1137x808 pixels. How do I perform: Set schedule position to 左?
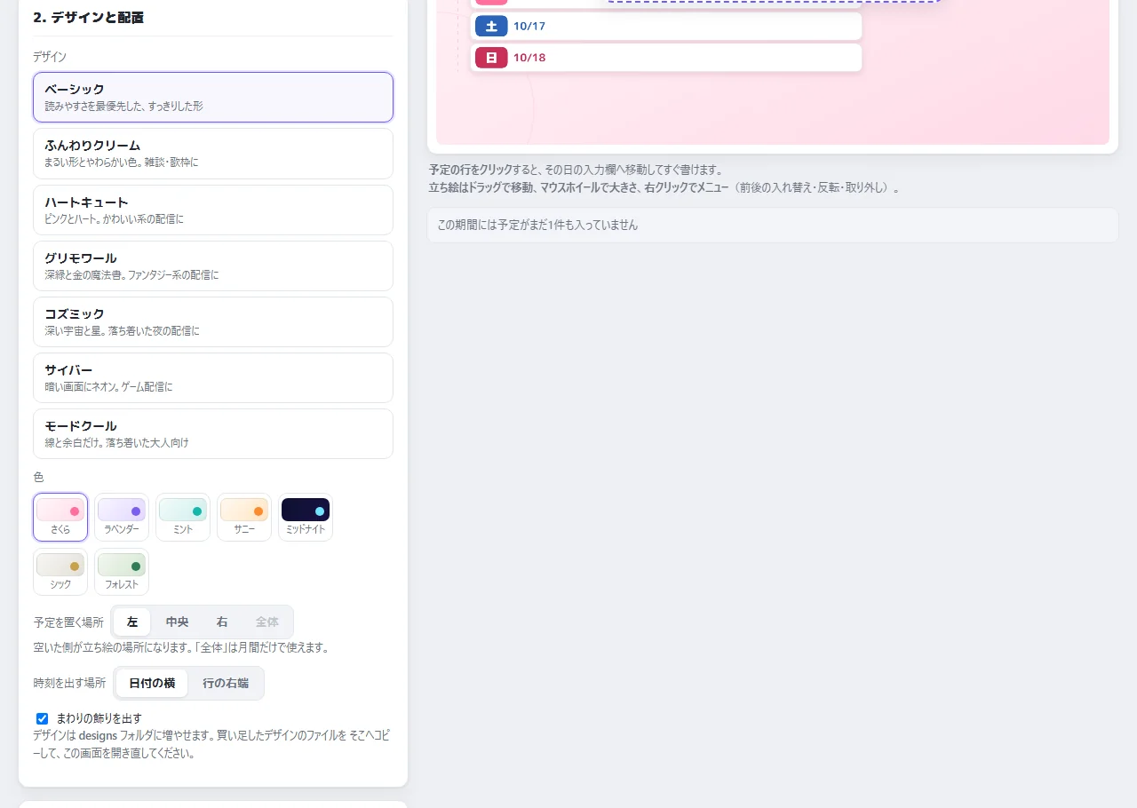click(132, 622)
